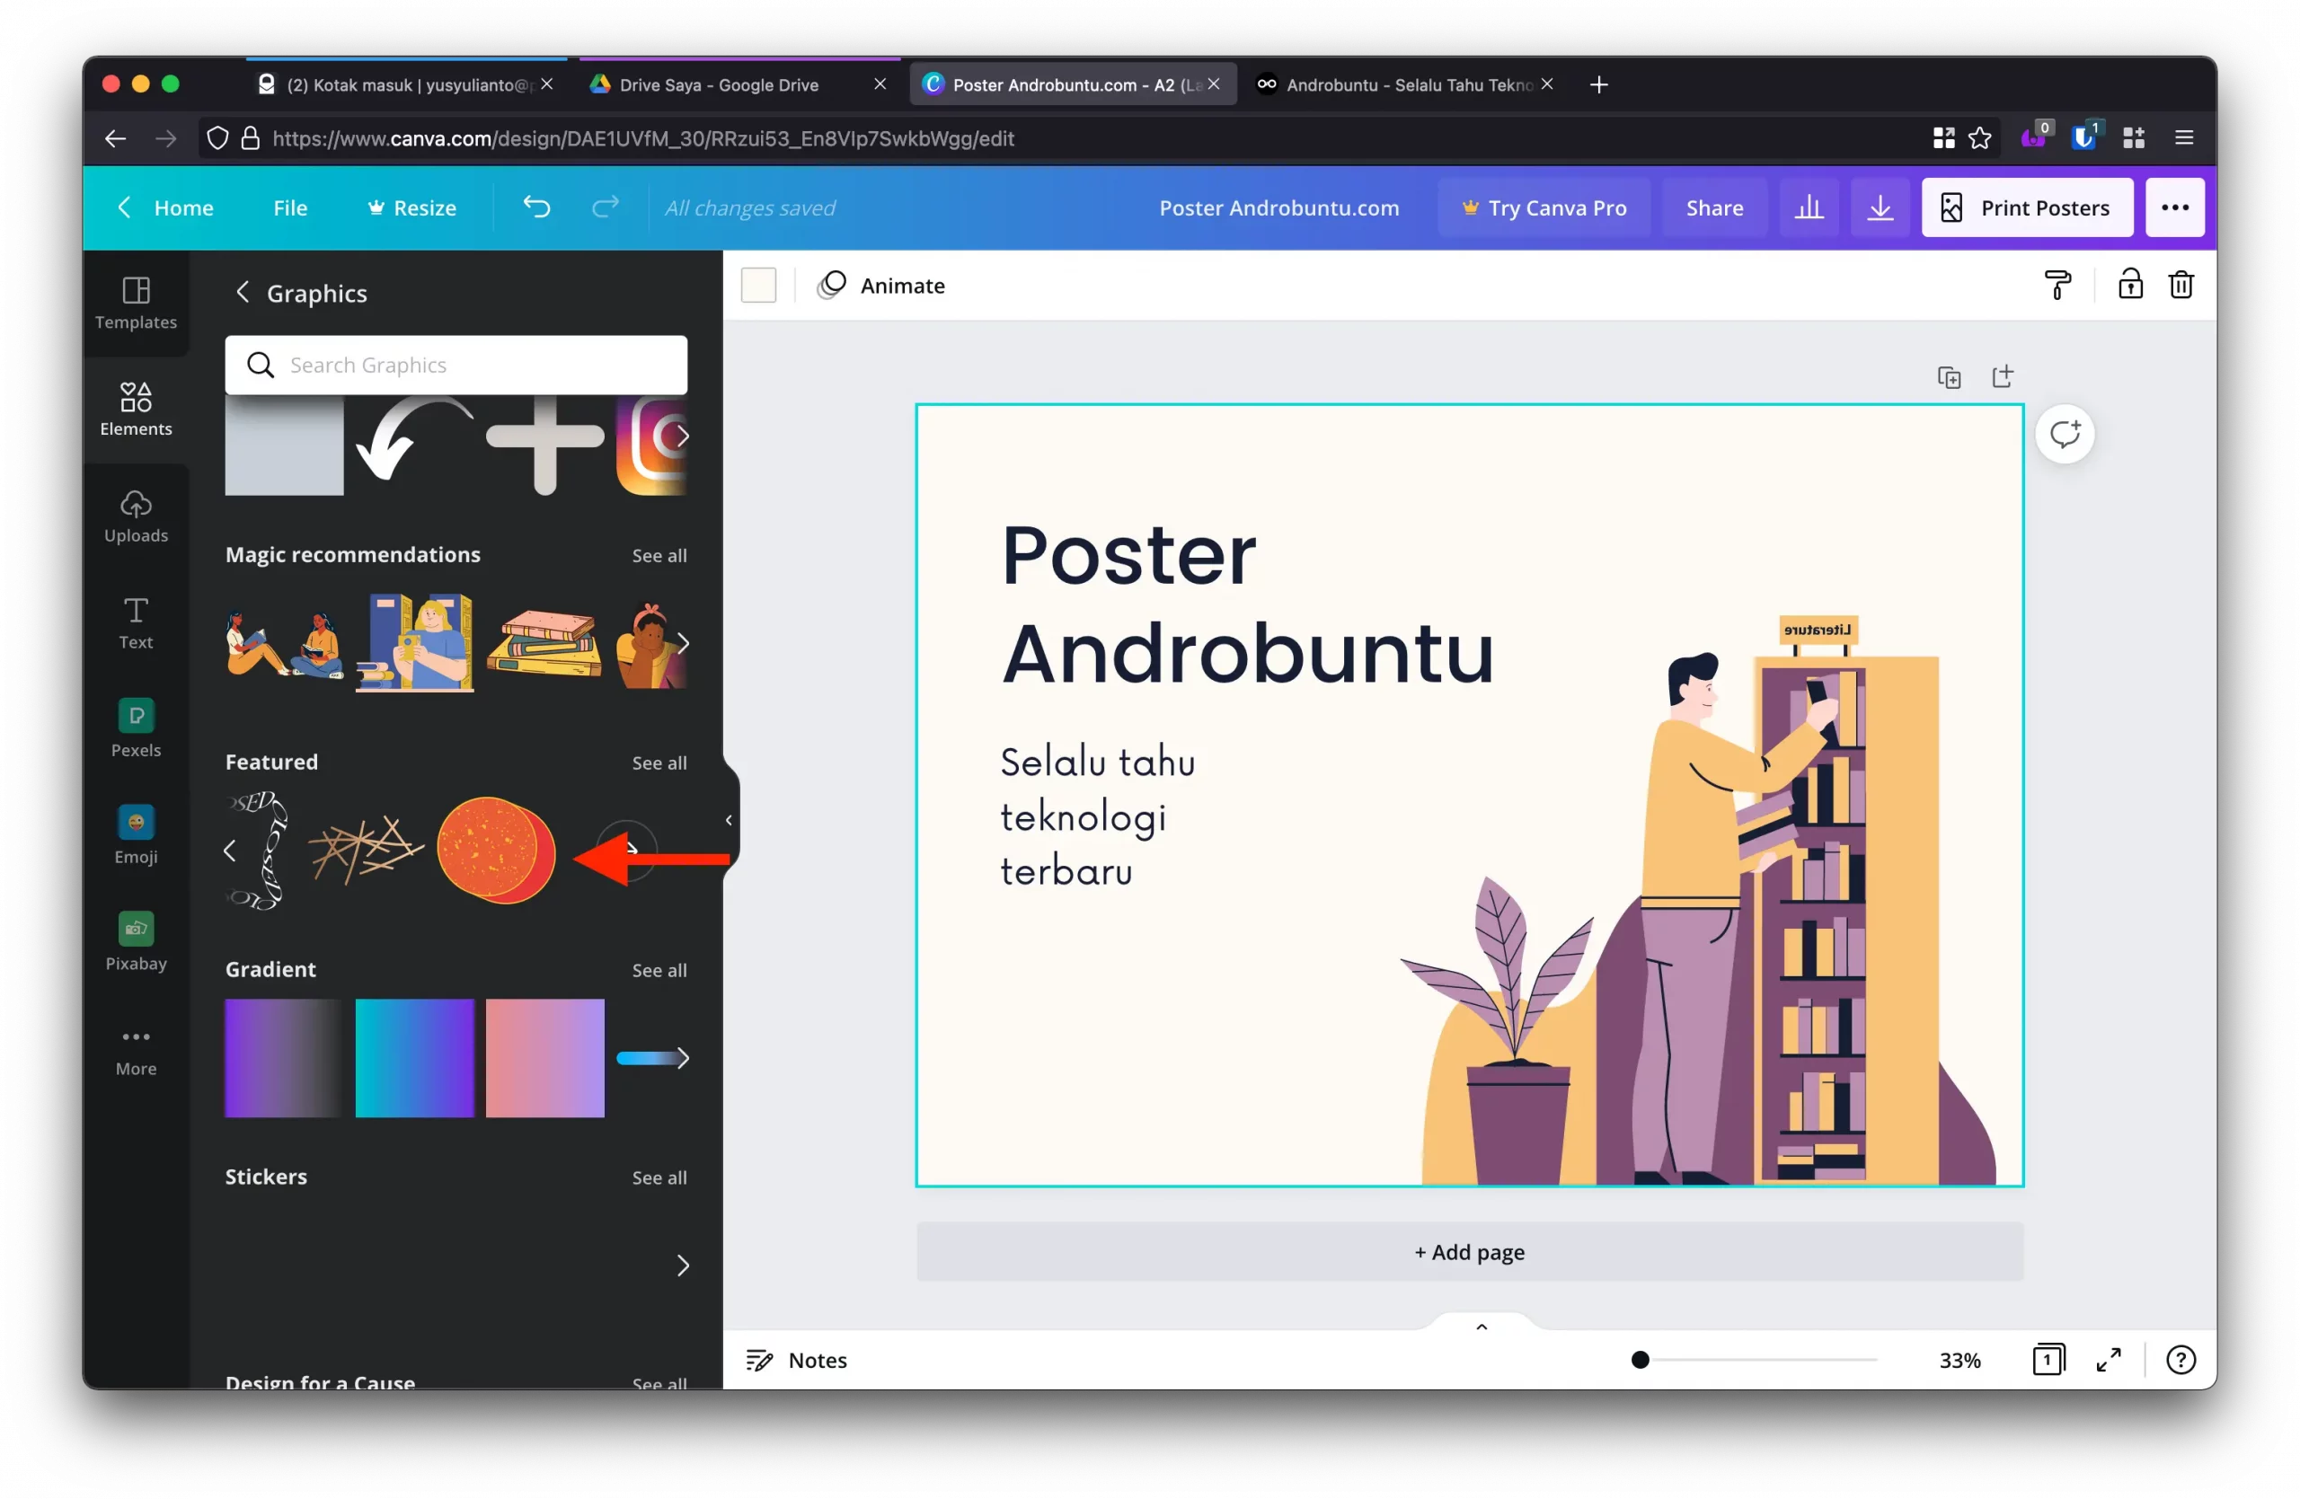The height and width of the screenshot is (1499, 2300).
Task: Click the add comment bubble icon
Action: (x=2065, y=434)
